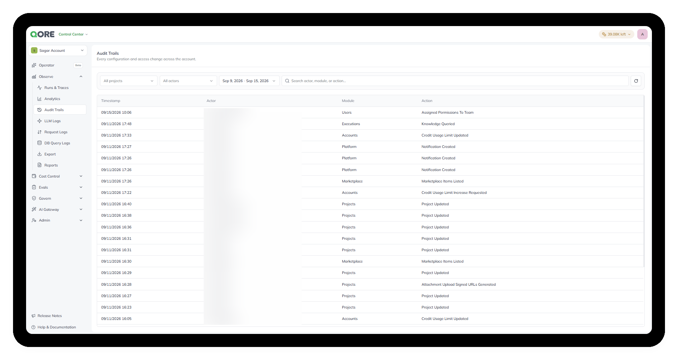Click the Help question mark icon
The image size is (678, 360).
click(33, 327)
